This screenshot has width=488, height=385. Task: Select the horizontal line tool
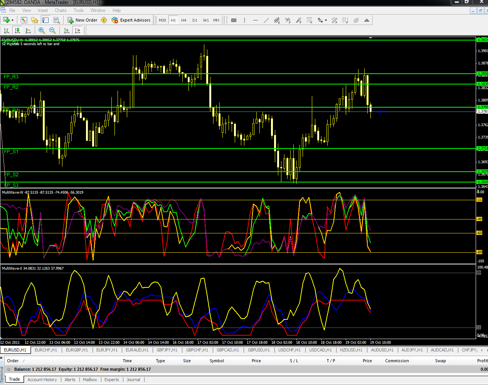(255, 20)
